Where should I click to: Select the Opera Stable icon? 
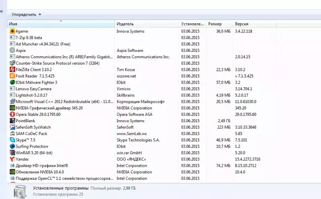[12, 114]
